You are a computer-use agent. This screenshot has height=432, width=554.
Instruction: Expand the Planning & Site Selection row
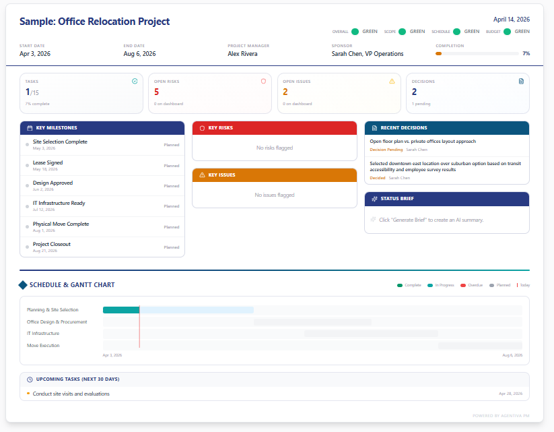point(53,309)
